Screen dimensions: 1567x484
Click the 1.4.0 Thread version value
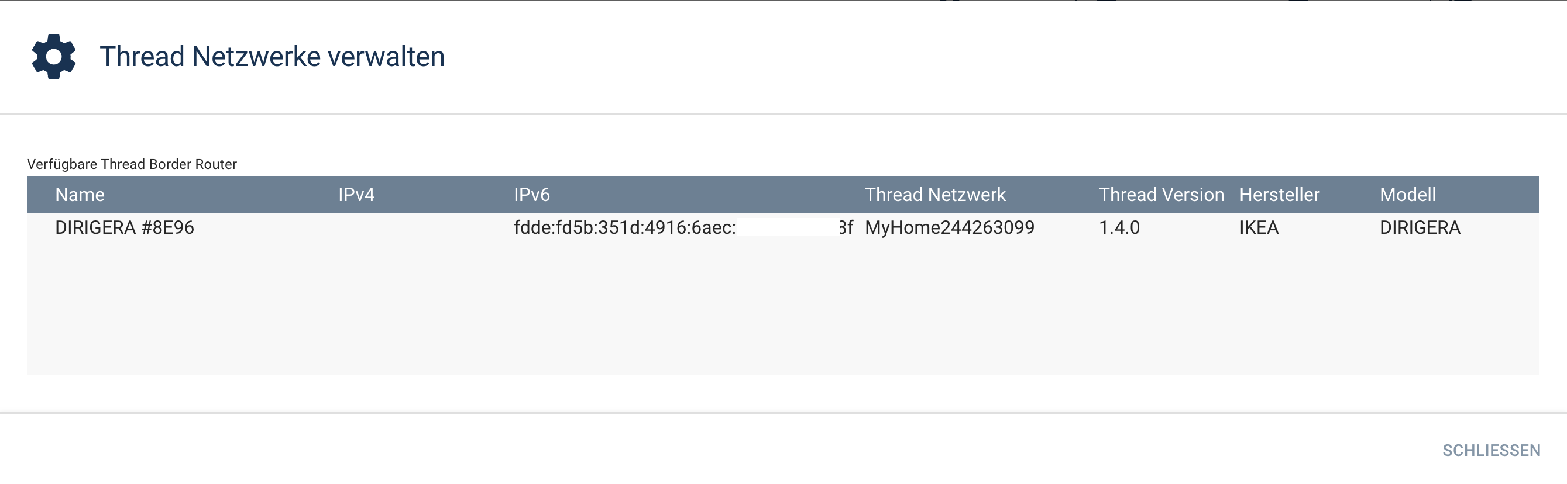click(x=1119, y=227)
